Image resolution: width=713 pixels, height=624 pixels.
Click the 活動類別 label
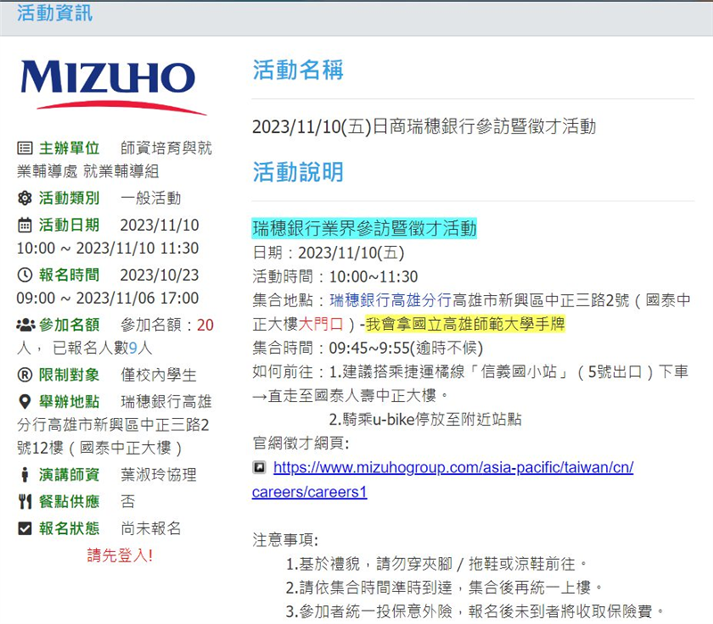tap(70, 198)
